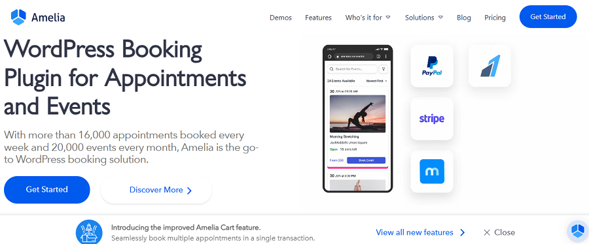Viewport: 589px width, 244px height.
Task: Click the Discover More button
Action: tap(156, 190)
